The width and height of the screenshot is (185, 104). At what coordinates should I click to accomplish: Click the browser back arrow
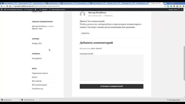coord(2,6)
